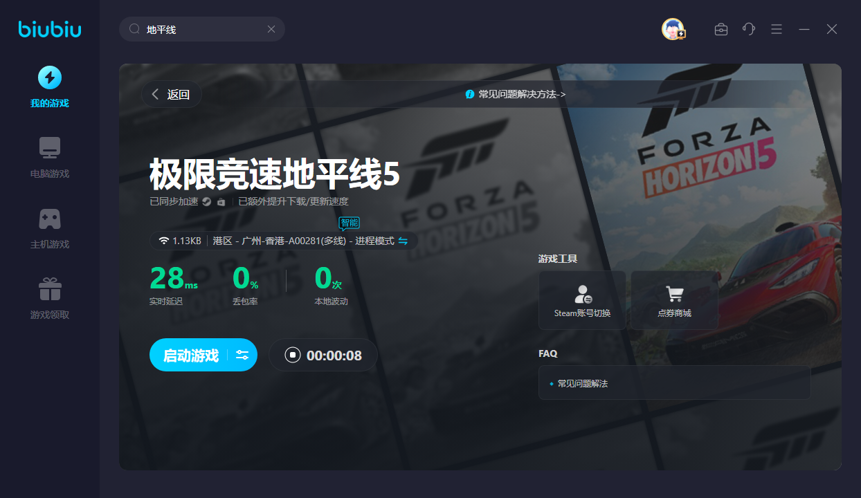
Task: Open 我的游戏 lightning section
Action: click(x=50, y=86)
